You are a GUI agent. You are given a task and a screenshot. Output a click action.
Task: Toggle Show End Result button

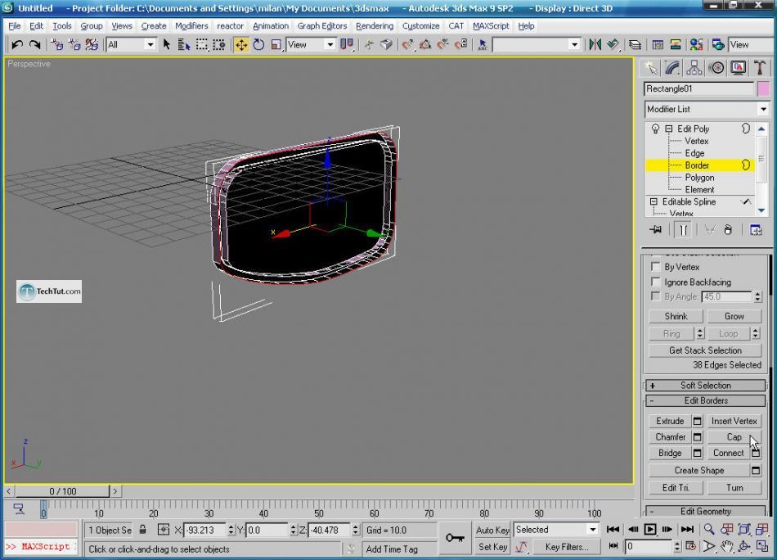(x=683, y=230)
